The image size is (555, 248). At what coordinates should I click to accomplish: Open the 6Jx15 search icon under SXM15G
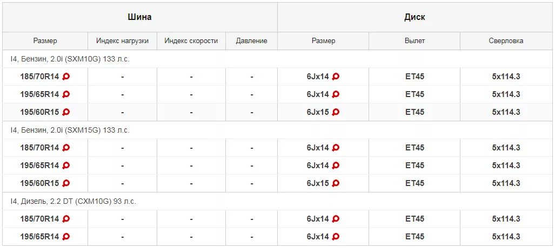[x=336, y=183]
